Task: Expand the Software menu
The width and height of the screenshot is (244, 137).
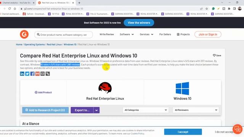Action: (127, 34)
